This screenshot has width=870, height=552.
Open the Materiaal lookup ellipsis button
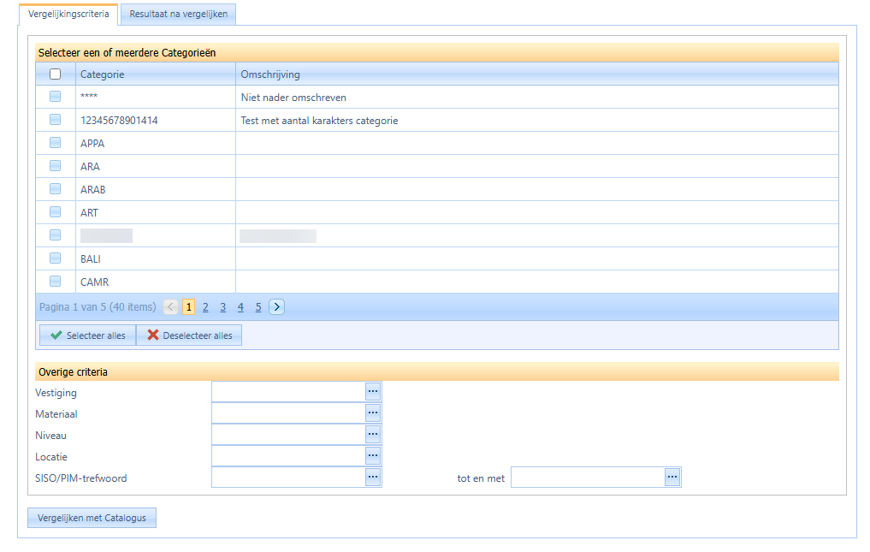point(373,413)
